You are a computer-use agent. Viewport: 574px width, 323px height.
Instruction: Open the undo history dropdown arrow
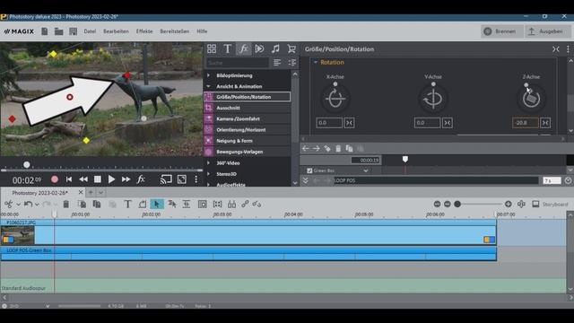(x=37, y=205)
